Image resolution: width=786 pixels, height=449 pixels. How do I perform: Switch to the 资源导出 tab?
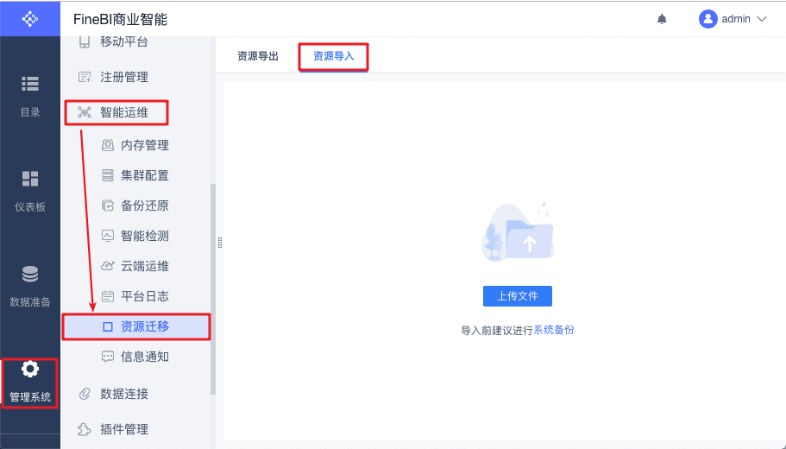pyautogui.click(x=258, y=56)
